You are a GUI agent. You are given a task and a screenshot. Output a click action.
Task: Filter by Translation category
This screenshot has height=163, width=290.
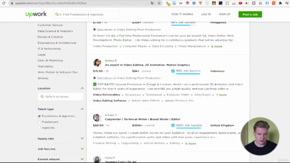(x=45, y=67)
